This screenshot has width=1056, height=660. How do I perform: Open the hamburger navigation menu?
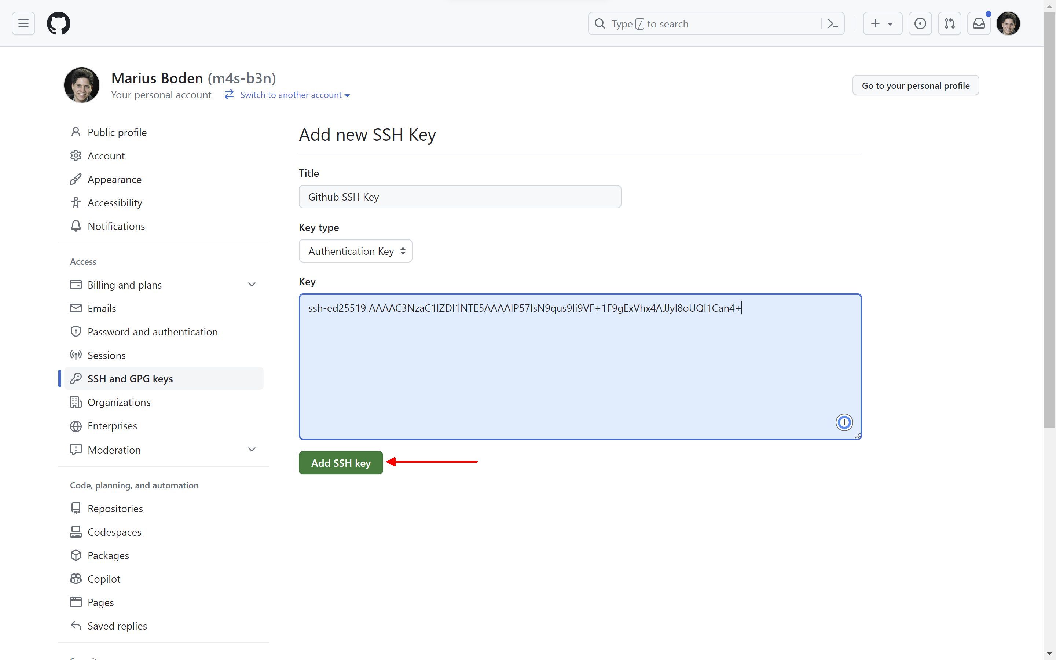pyautogui.click(x=23, y=23)
